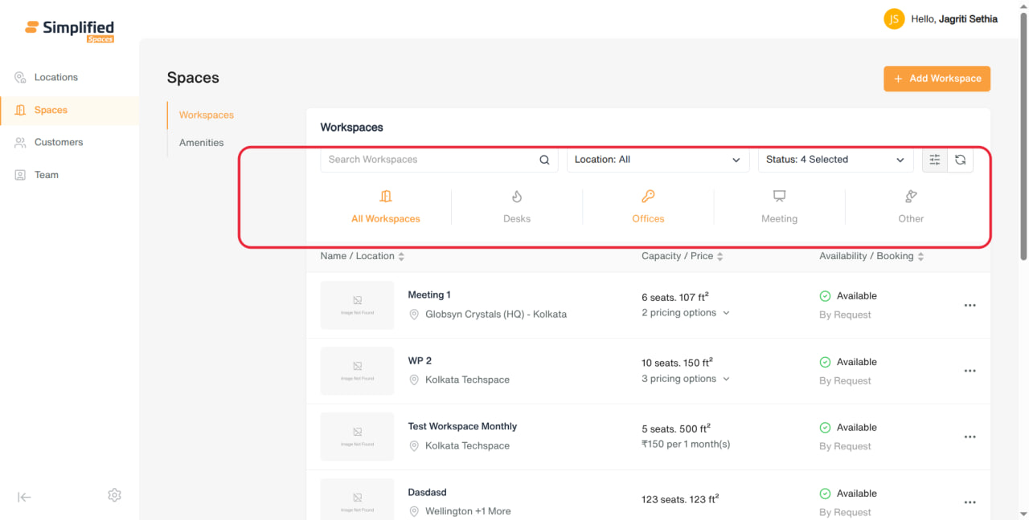Click the Add Workspace button
Screen dimensions: 1029x520
click(x=937, y=79)
